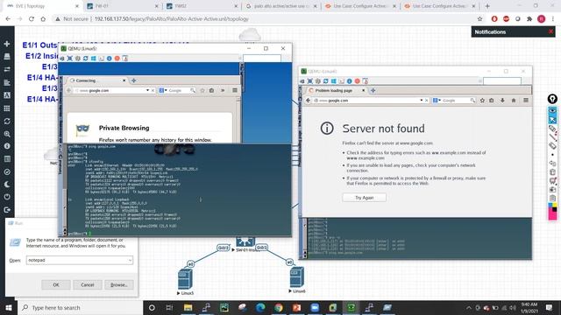Screen dimensions: 561x315
Task: Click OK in the Run dialog
Action: [56, 284]
